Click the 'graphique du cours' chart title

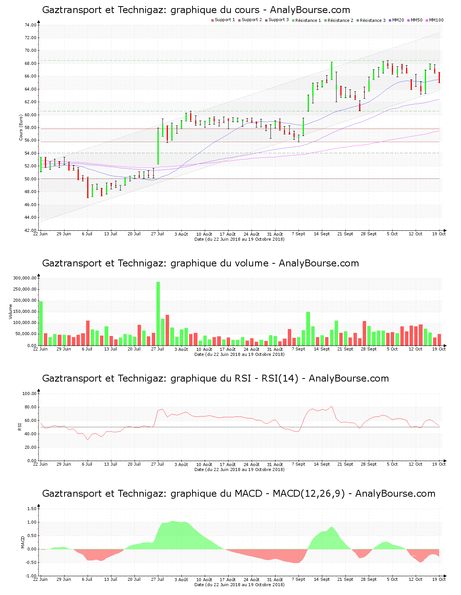(x=196, y=10)
